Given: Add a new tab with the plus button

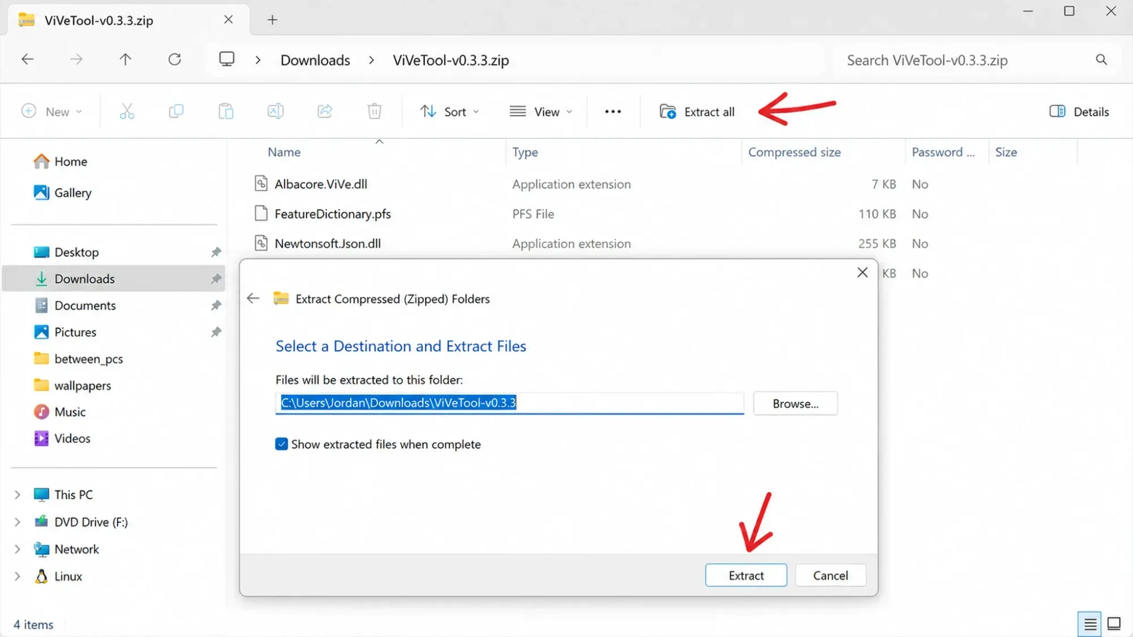Looking at the screenshot, I should click(272, 20).
